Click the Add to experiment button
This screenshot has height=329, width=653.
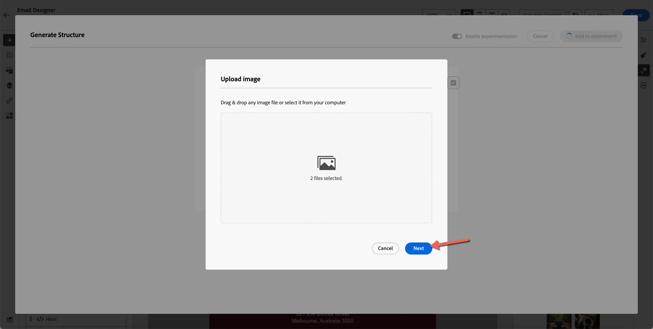click(x=591, y=36)
